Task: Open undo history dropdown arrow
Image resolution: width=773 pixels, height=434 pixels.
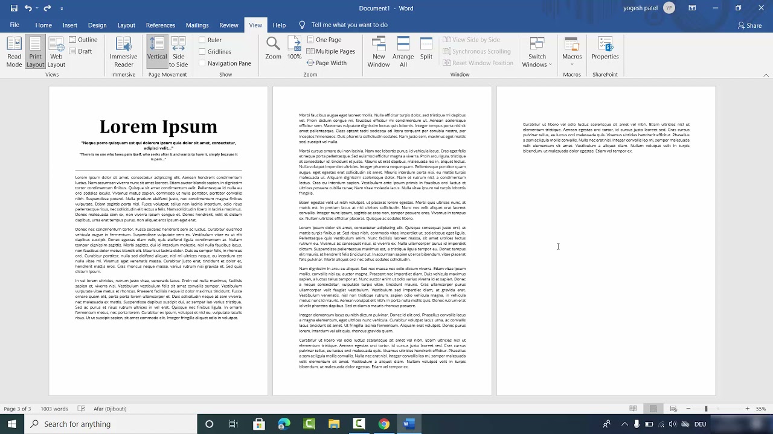Action: click(x=37, y=8)
